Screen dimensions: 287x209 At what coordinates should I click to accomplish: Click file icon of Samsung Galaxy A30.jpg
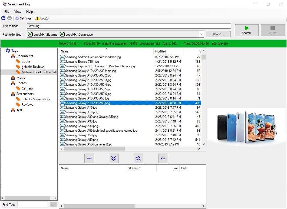[x=62, y=121]
